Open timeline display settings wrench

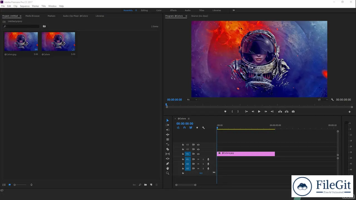[x=203, y=128]
